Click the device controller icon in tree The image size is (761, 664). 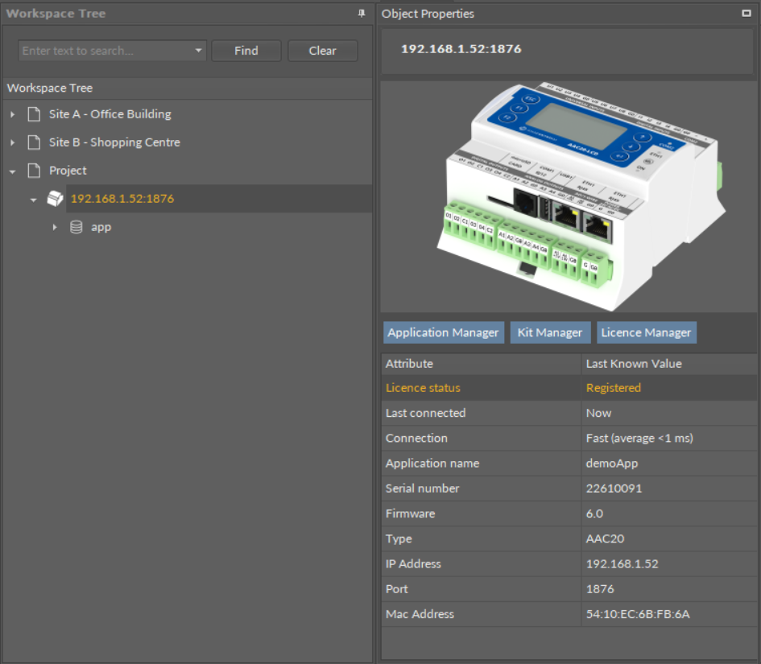tap(55, 199)
